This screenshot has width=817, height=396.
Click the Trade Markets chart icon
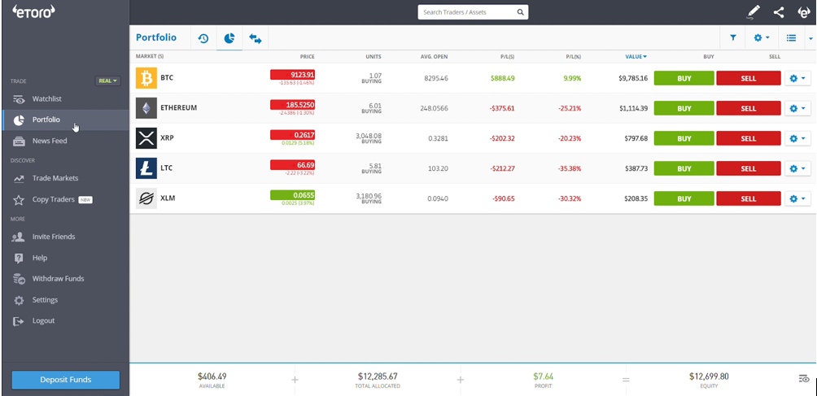click(x=19, y=179)
